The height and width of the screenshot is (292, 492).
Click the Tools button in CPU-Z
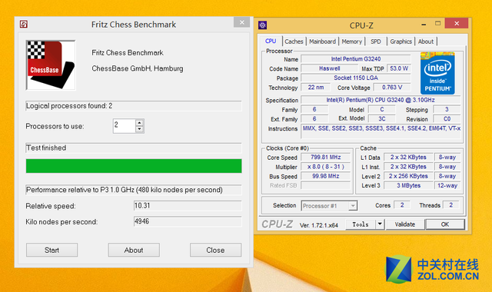point(361,224)
